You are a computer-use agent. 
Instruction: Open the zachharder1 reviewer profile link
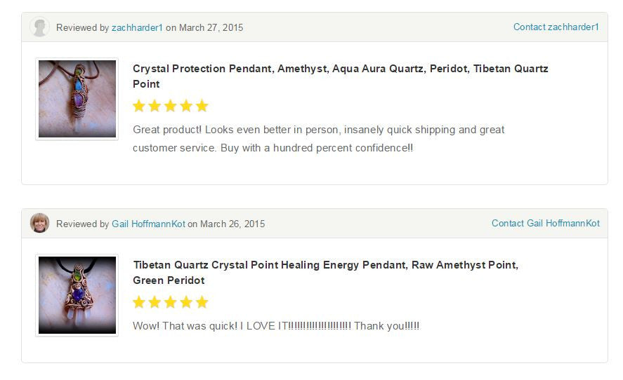[137, 27]
